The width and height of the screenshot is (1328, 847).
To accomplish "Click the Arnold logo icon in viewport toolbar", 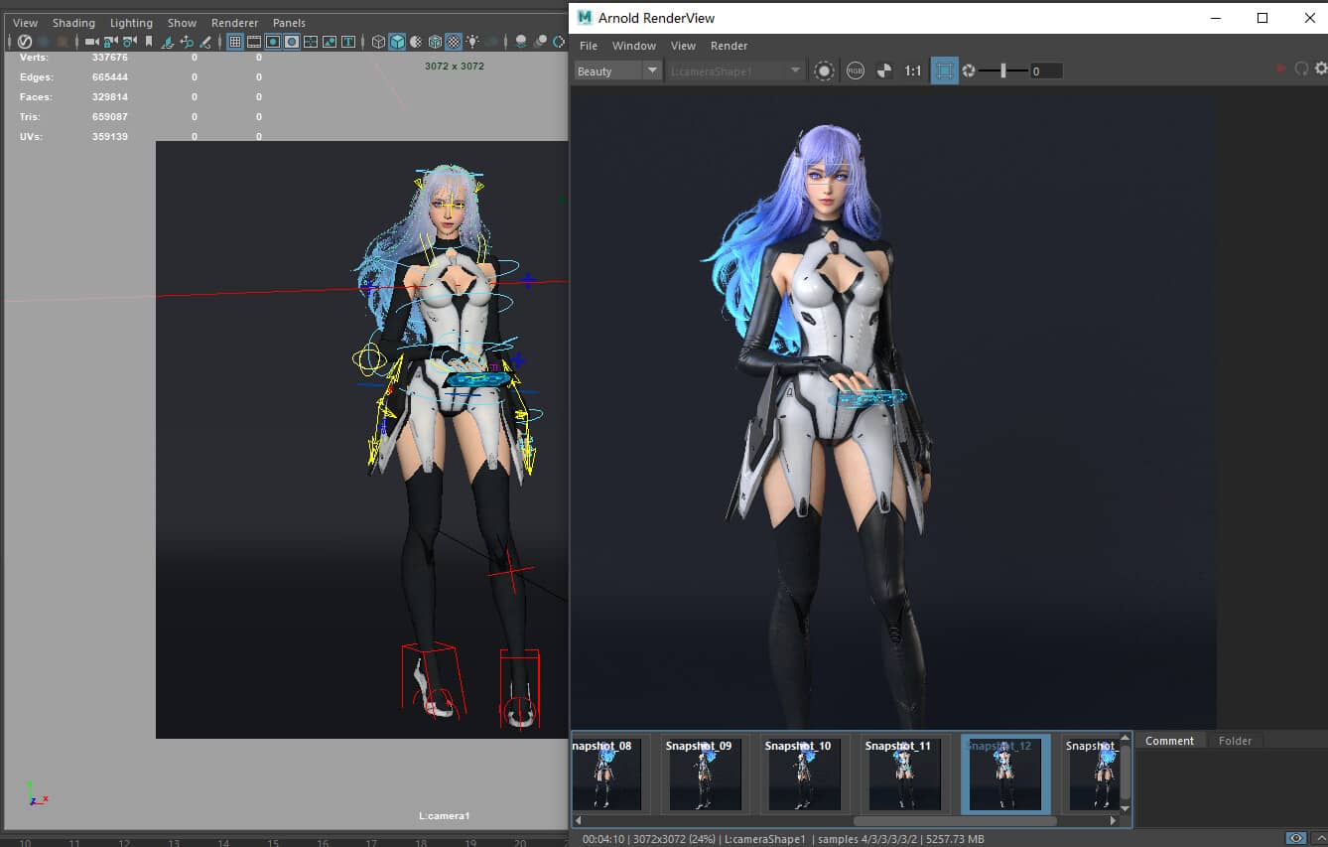I will point(24,42).
